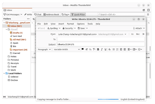Open the Variable Width font dropdown
This screenshot has height=104, width=155.
coord(67,49)
